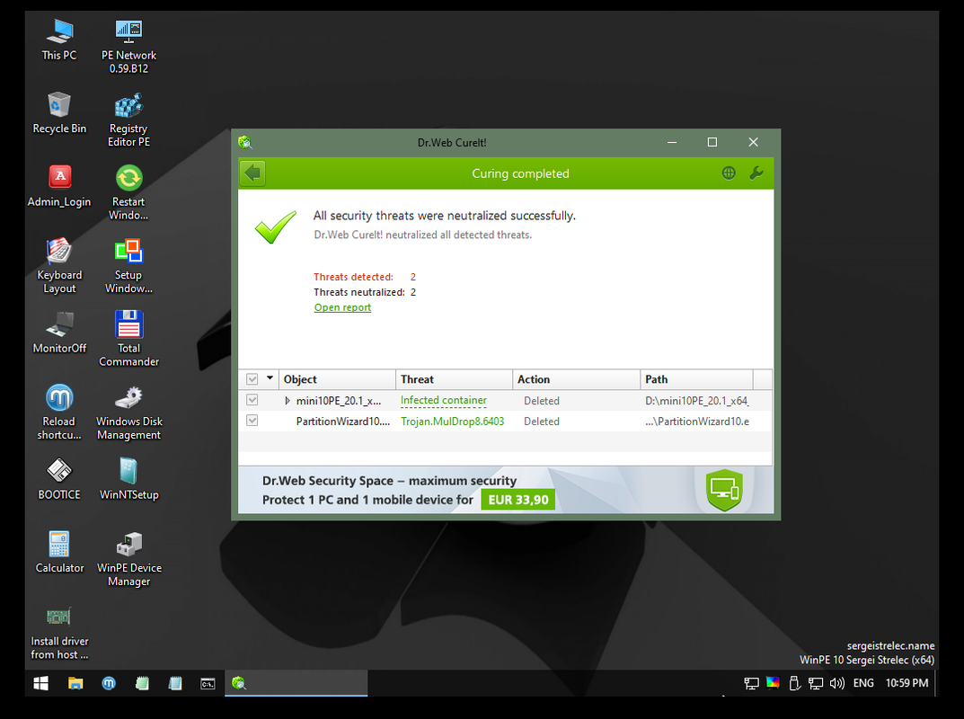Toggle the select-all checkbox in table header
Screen dimensions: 964x719
point(252,379)
